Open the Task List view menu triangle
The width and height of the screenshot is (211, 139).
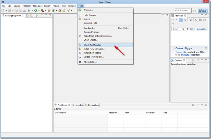coord(173,24)
